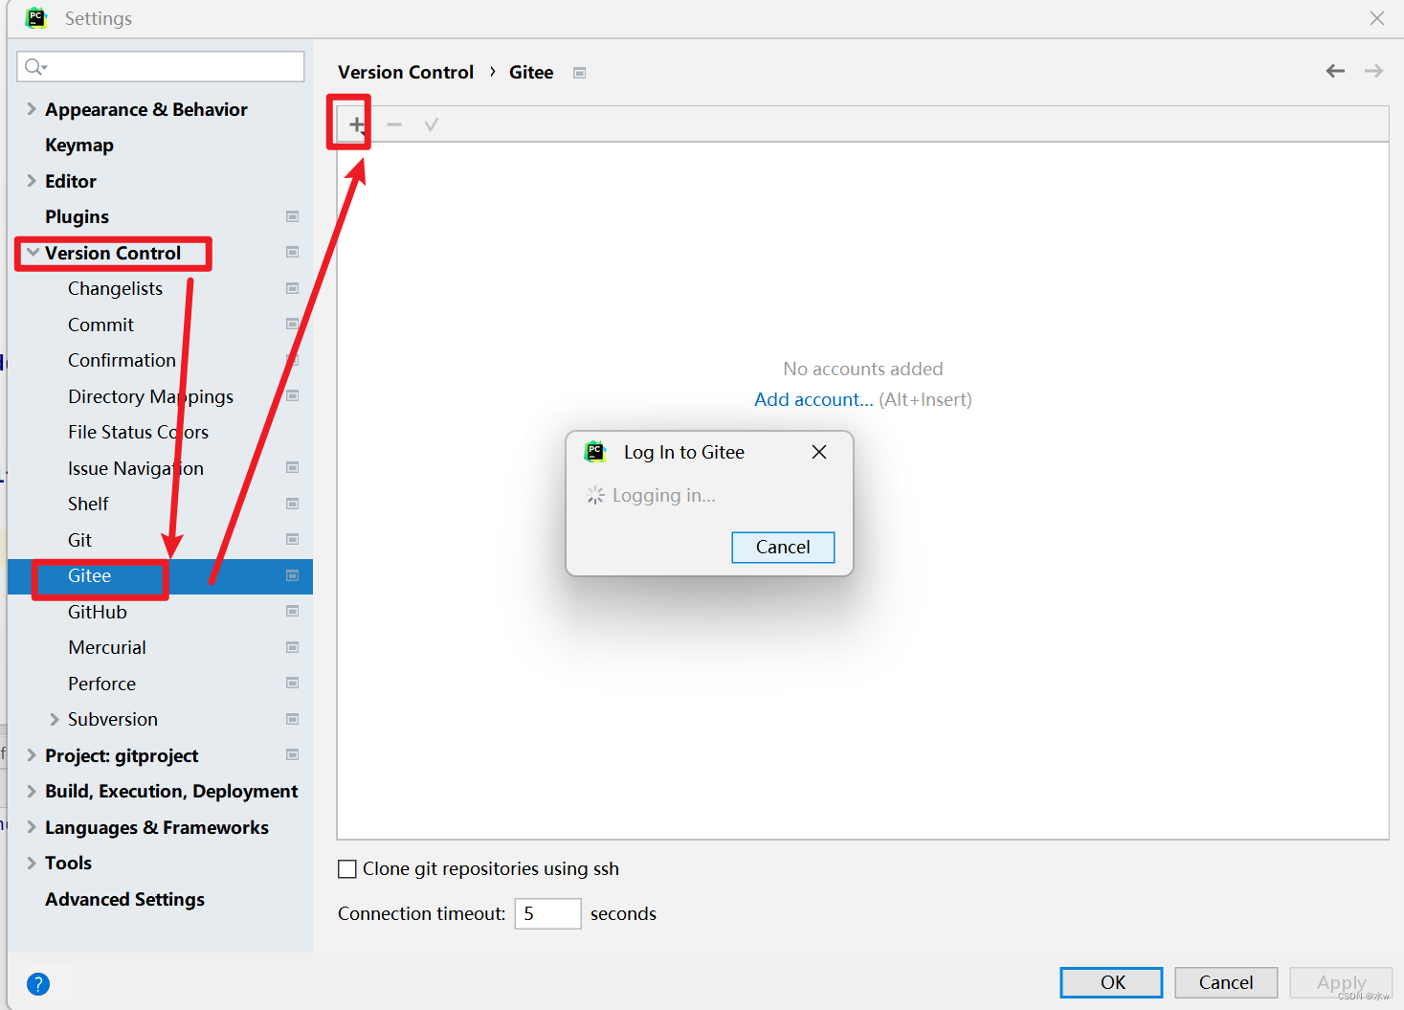Screen dimensions: 1404x1010
Task: Click the Remove account minus icon
Action: tap(394, 124)
